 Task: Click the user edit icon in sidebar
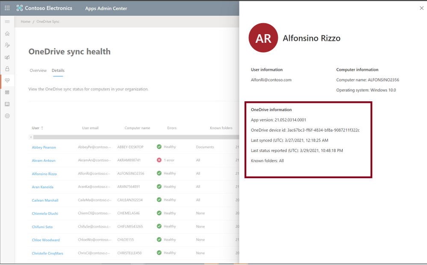[7, 45]
